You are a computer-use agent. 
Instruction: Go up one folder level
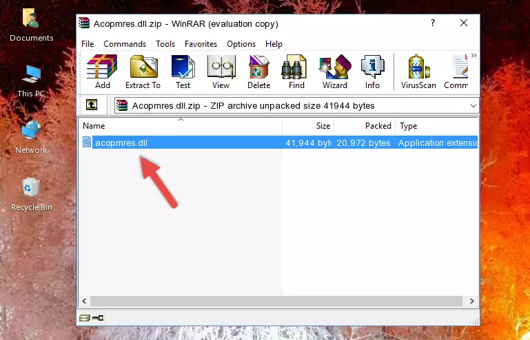[92, 105]
